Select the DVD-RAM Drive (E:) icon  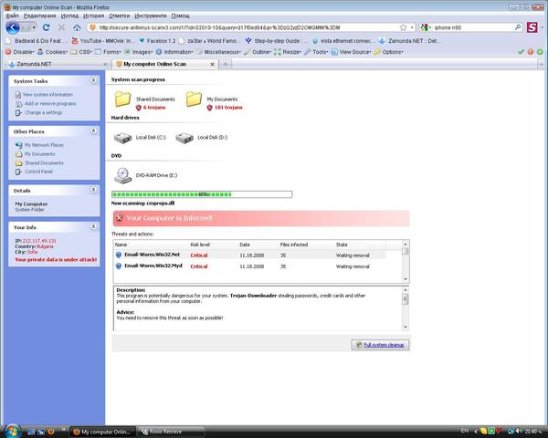click(122, 175)
